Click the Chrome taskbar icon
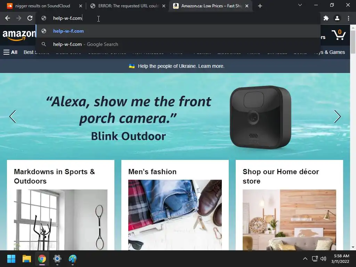The width and height of the screenshot is (356, 267). point(42,259)
